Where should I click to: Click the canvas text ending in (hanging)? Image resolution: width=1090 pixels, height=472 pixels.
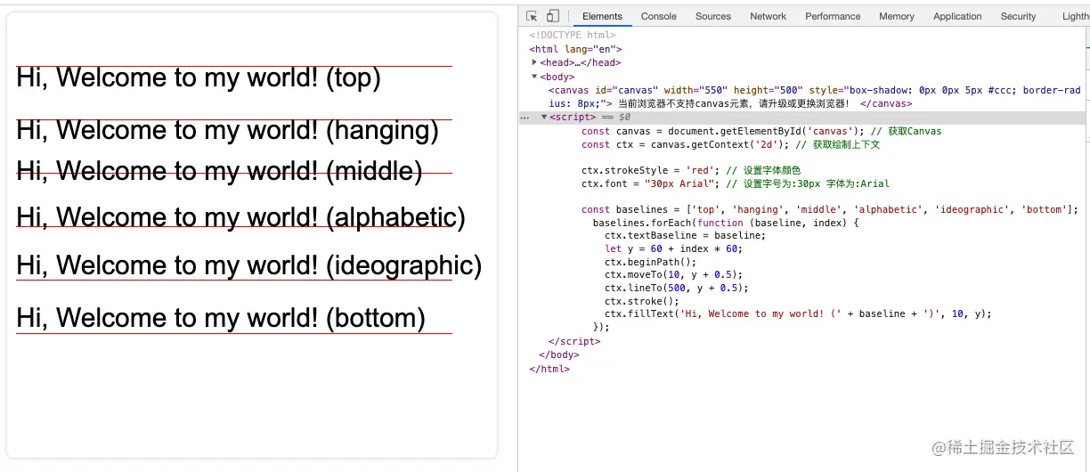(228, 131)
